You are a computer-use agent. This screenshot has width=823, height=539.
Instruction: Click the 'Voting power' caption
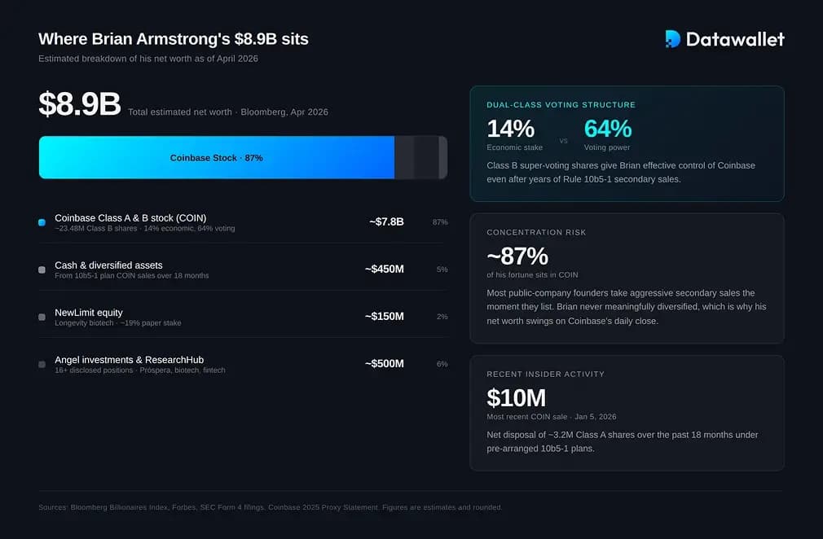point(607,147)
